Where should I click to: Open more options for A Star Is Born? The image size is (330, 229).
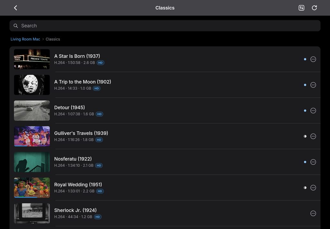tap(313, 59)
